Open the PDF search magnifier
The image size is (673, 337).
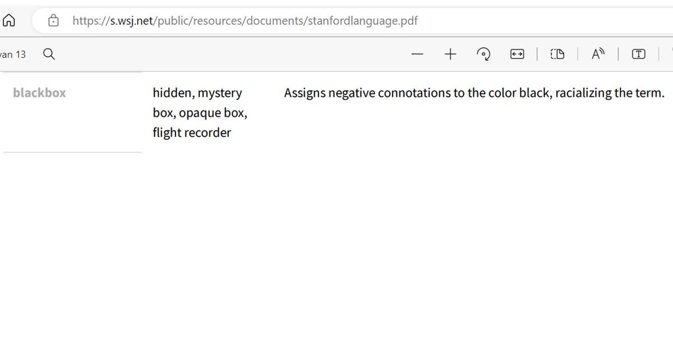pos(49,54)
